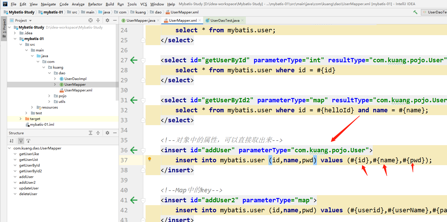Click the kuang breadcrumb in navigation bar
447x222 pixels.
138,12
